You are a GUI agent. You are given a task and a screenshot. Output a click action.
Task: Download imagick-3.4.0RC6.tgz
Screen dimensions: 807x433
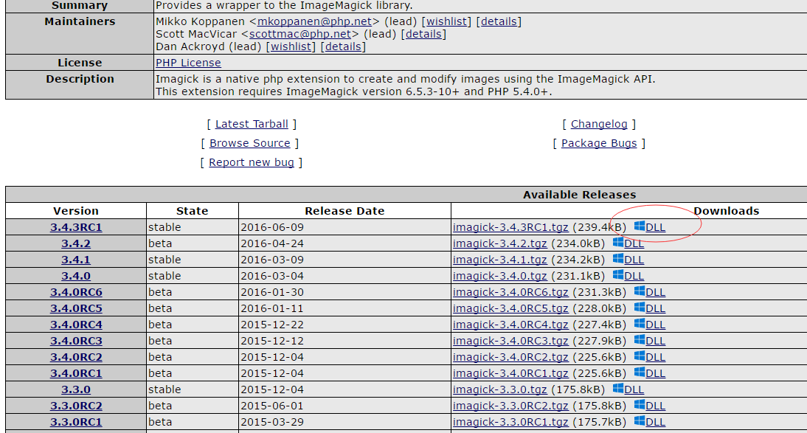click(x=510, y=292)
